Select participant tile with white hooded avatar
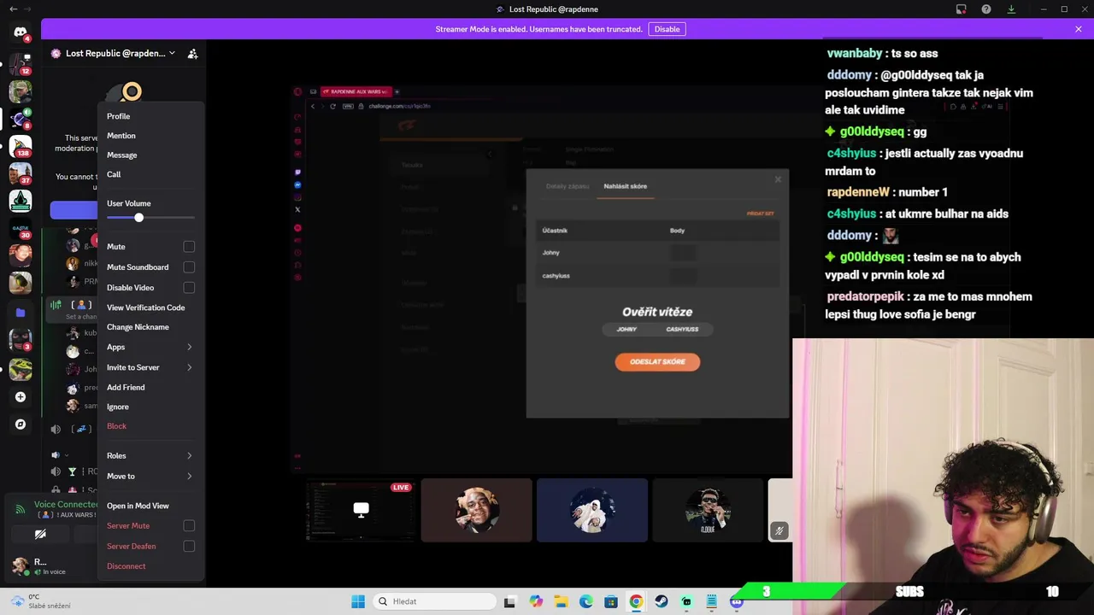The image size is (1094, 615). 591,510
